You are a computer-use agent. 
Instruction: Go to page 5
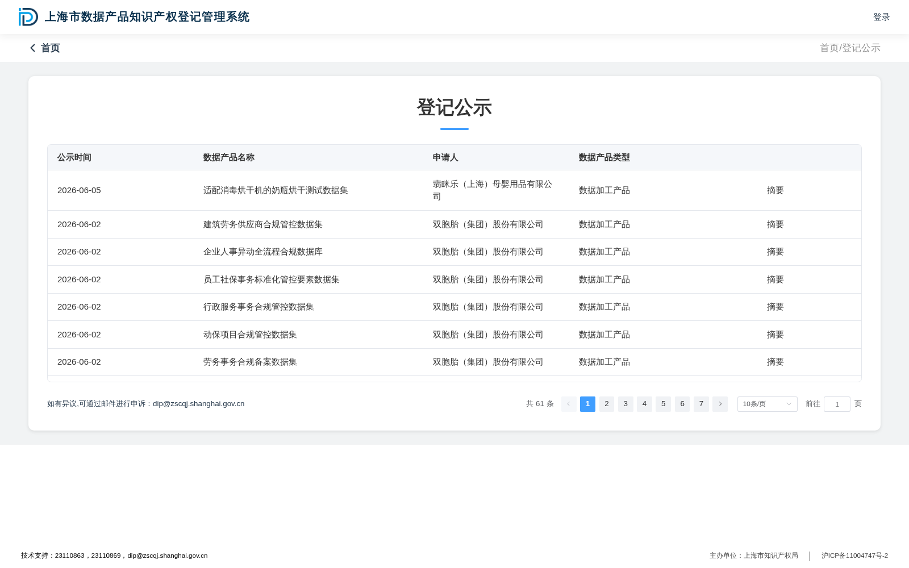coord(663,404)
